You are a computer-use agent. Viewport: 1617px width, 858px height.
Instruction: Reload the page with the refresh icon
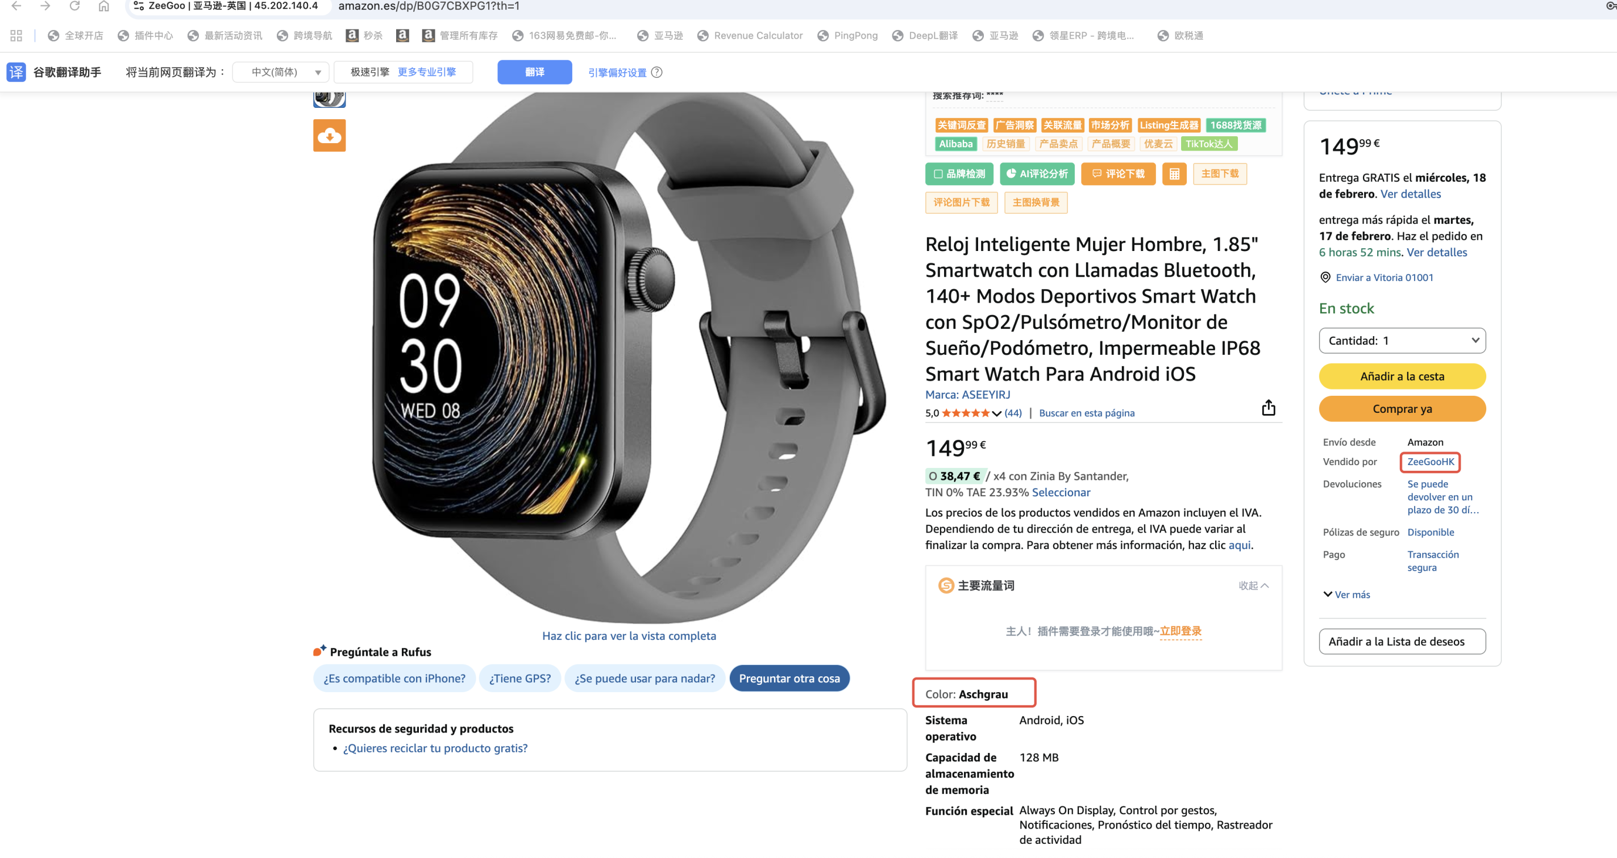click(74, 6)
